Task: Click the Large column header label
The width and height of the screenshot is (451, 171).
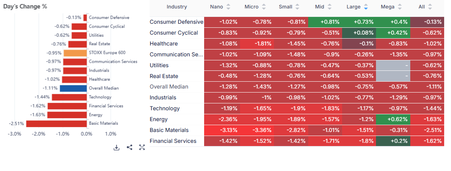Action: coord(353,7)
